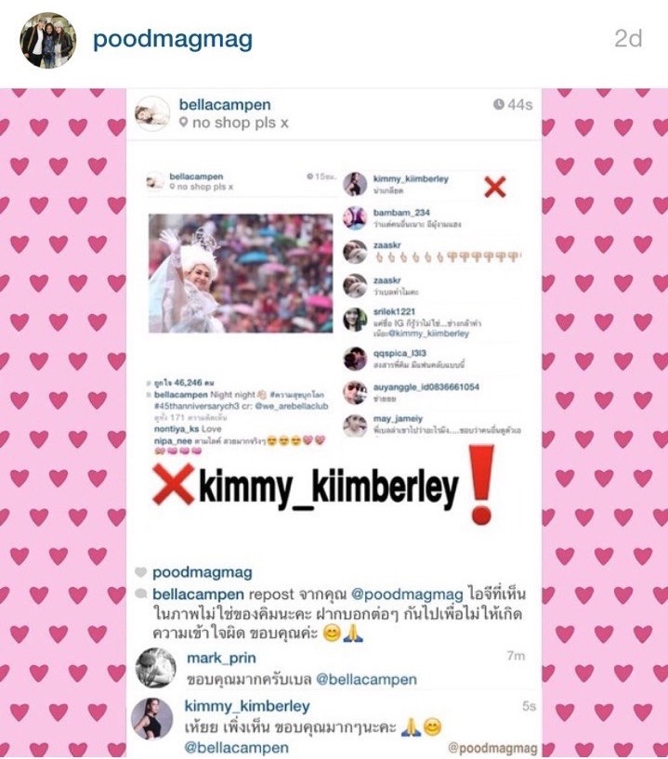Open the poodmagmag username link
Viewport: 668px width, 759px height.
(172, 40)
